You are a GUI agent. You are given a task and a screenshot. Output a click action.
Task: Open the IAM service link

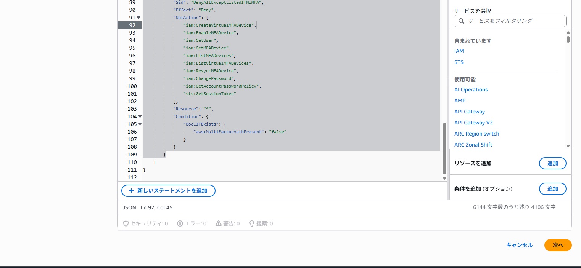coord(459,51)
